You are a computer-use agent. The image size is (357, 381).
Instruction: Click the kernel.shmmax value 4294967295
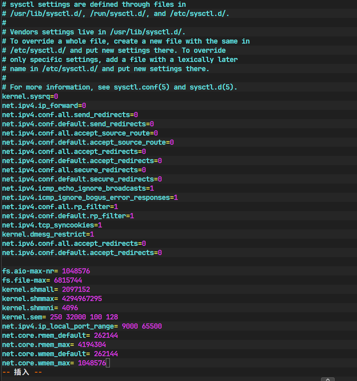pos(82,299)
